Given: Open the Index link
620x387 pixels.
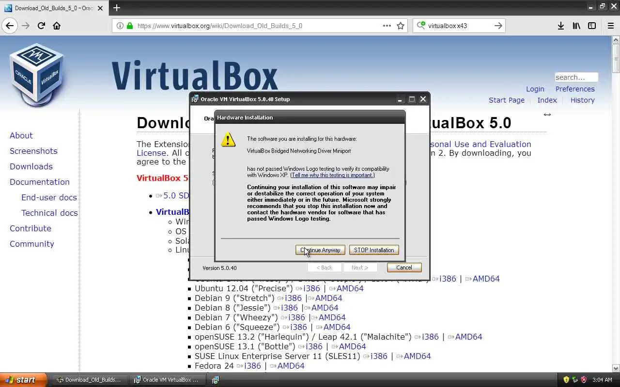Looking at the screenshot, I should pos(547,100).
